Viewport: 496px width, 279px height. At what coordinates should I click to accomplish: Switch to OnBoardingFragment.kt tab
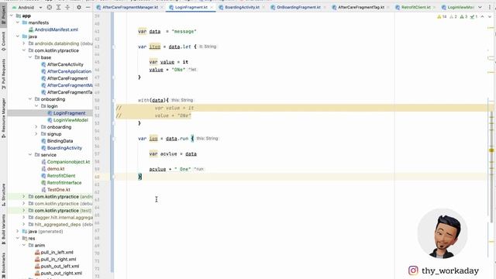[x=298, y=7]
